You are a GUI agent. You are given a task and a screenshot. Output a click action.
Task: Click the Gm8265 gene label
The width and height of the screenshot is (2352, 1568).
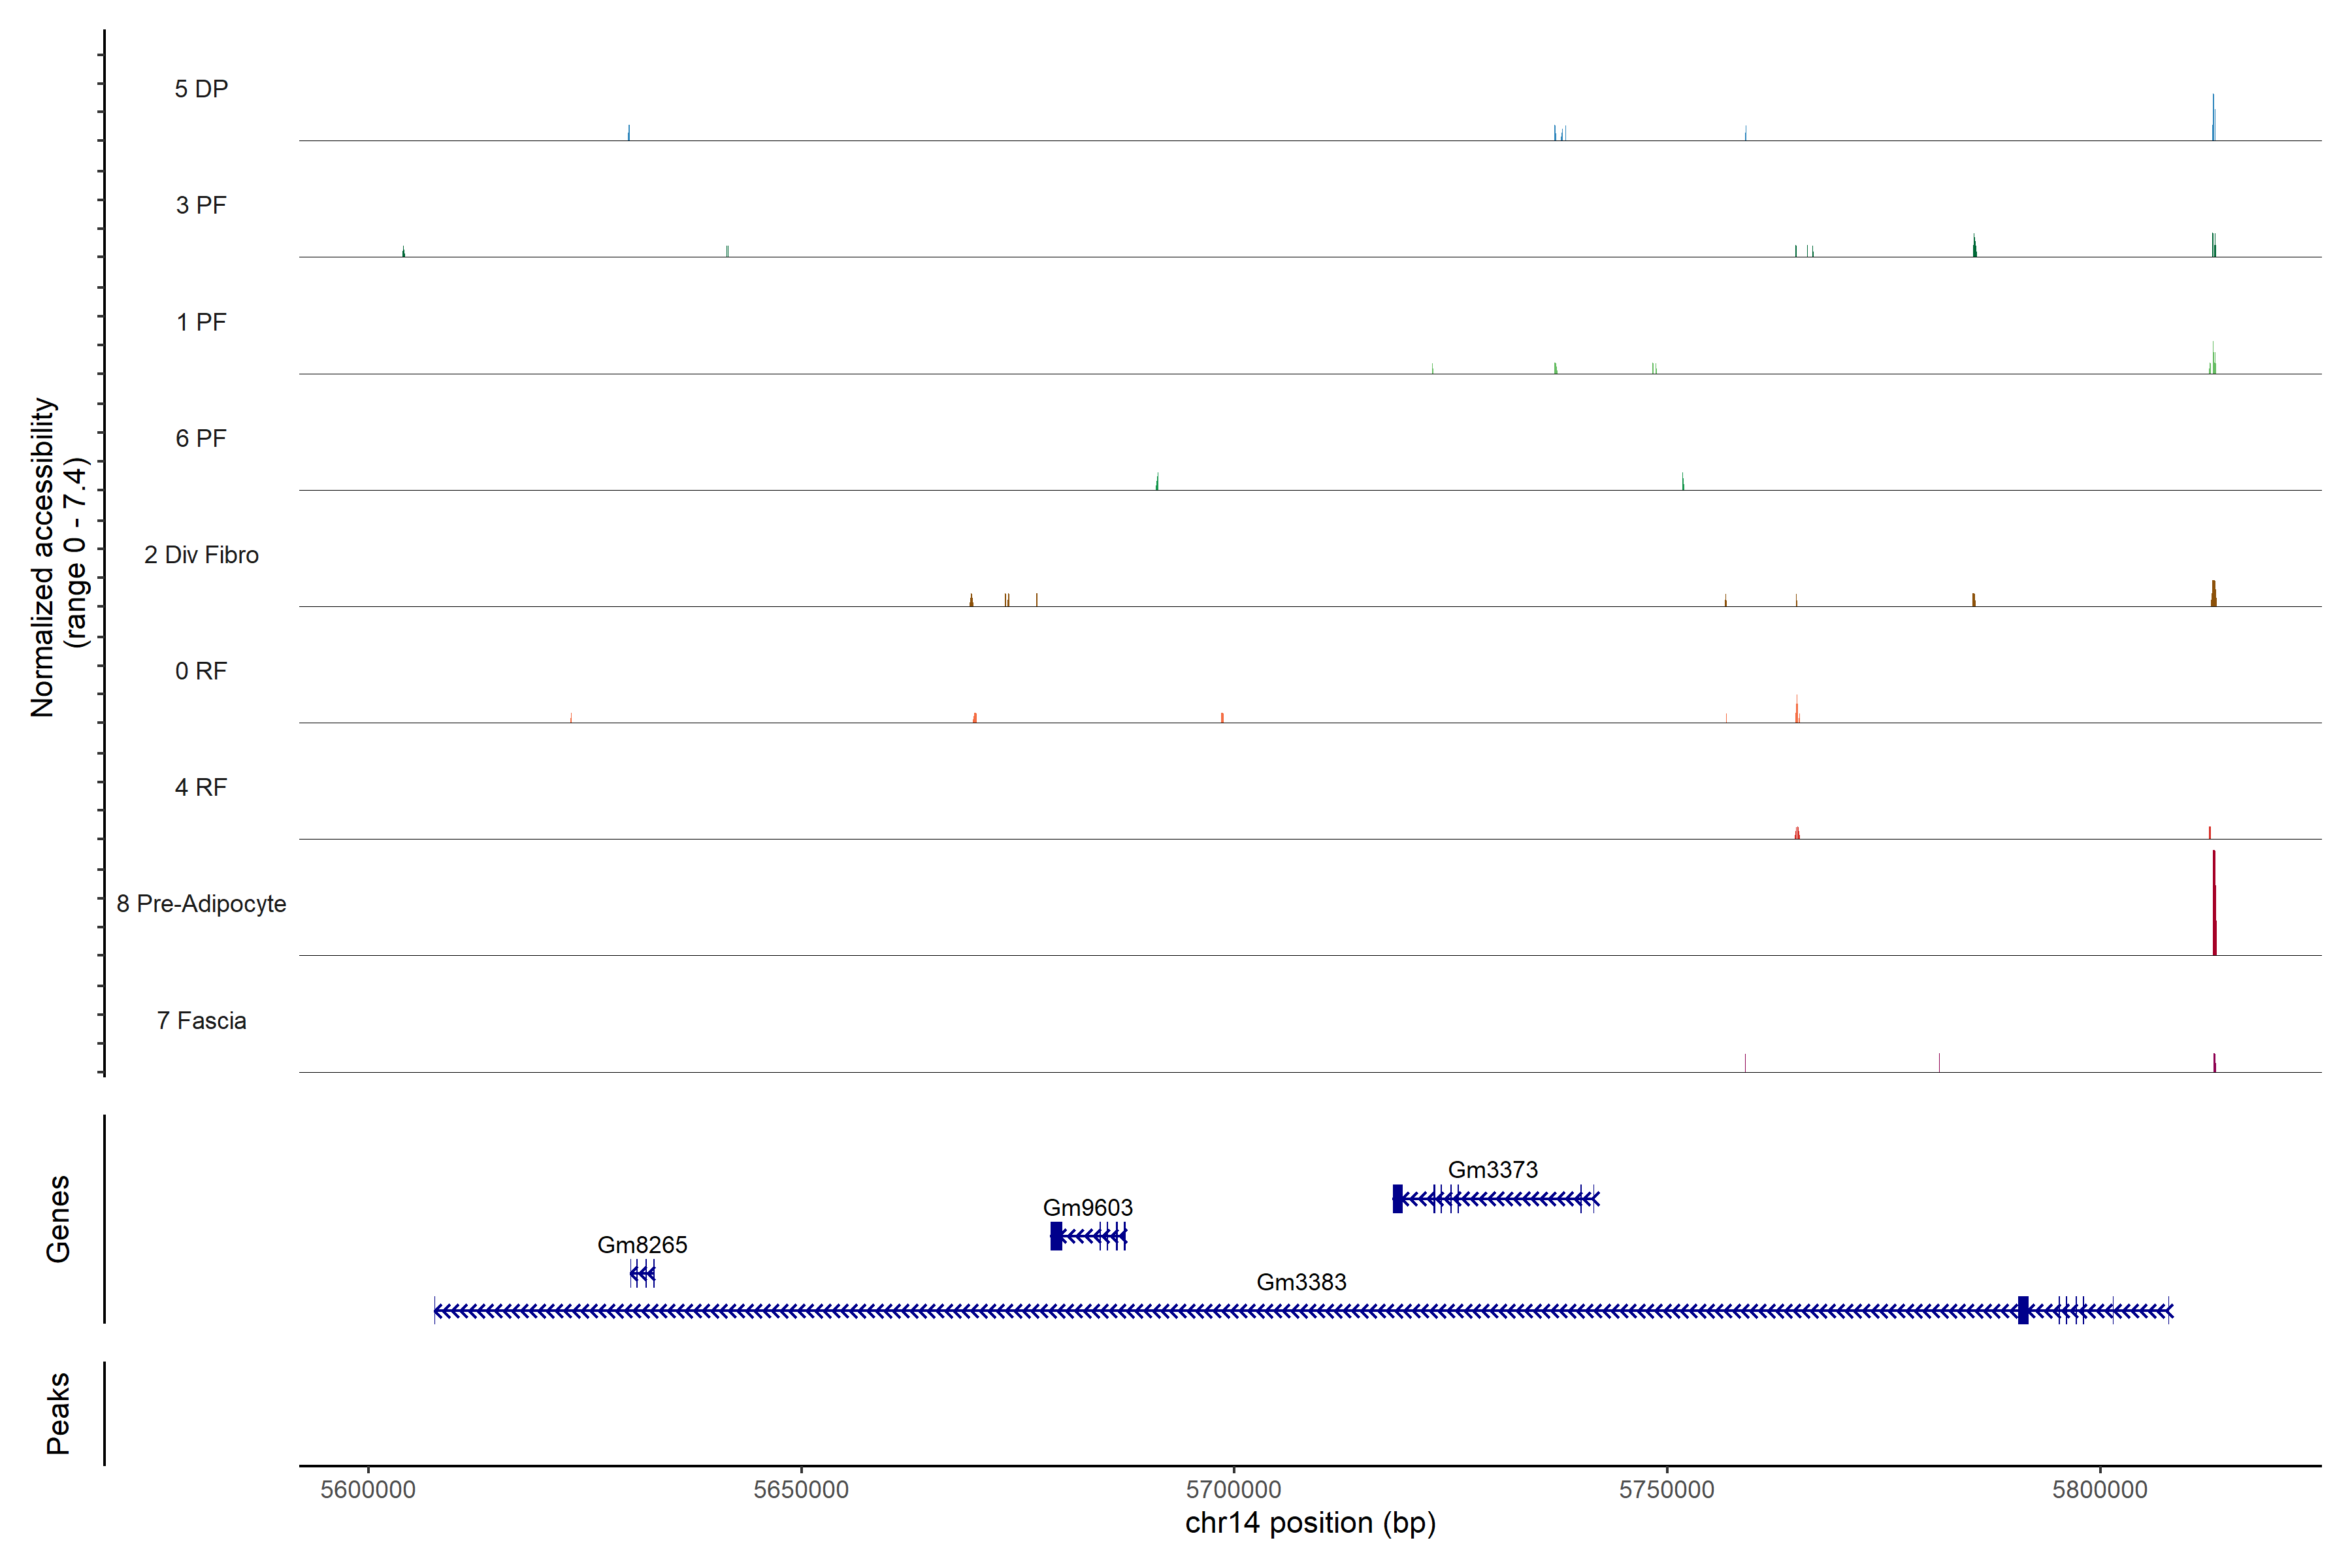click(x=642, y=1245)
